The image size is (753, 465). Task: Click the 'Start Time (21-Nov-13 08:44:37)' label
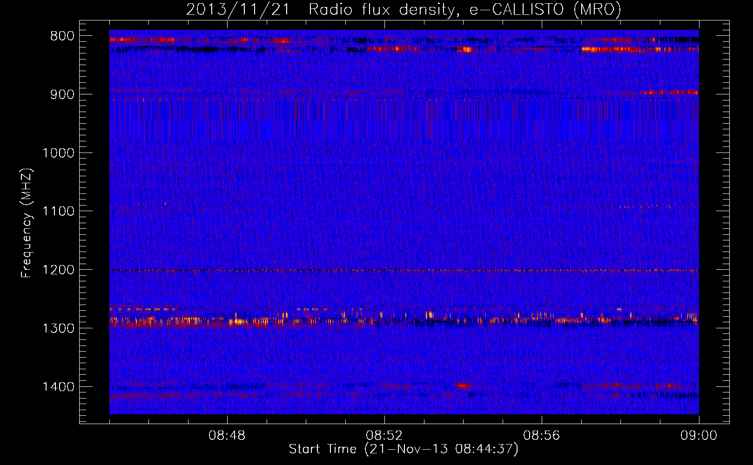click(403, 449)
